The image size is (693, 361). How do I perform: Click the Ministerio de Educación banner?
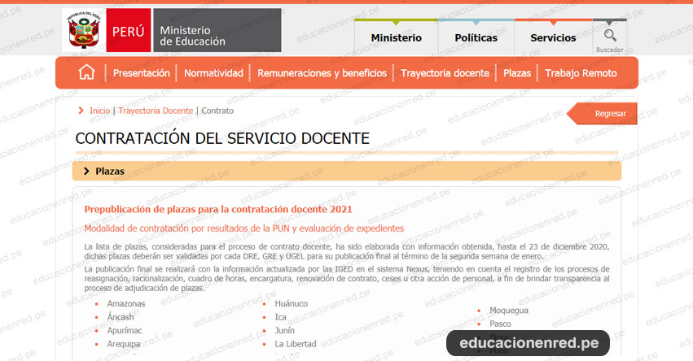[x=217, y=30]
